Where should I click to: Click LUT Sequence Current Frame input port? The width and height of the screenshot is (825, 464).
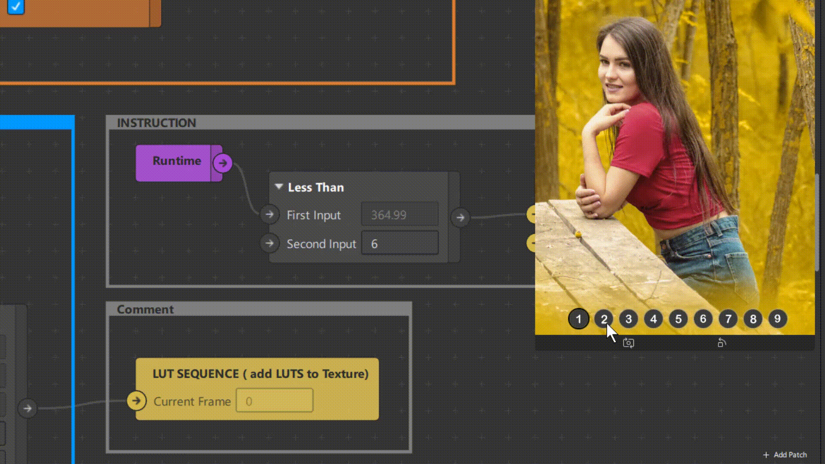[x=137, y=401]
